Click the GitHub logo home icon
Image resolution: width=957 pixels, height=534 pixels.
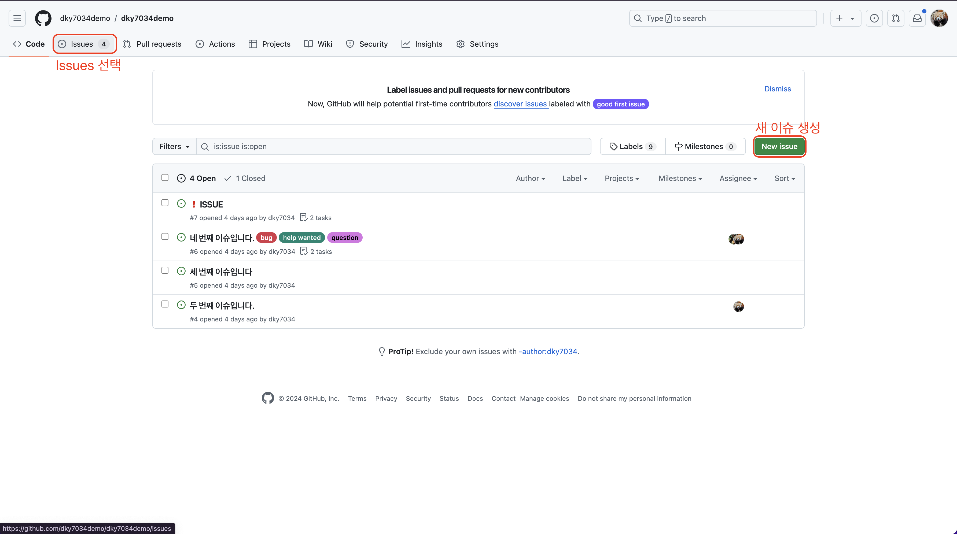(x=43, y=18)
